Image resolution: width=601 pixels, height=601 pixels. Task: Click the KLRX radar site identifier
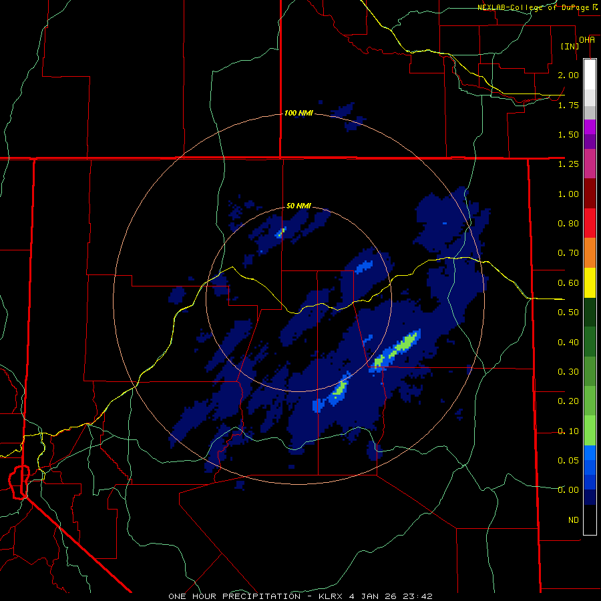click(331, 596)
